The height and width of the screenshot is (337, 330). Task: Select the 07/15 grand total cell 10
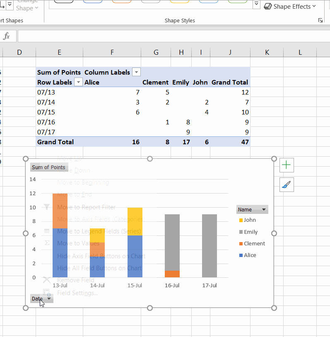tap(230, 112)
